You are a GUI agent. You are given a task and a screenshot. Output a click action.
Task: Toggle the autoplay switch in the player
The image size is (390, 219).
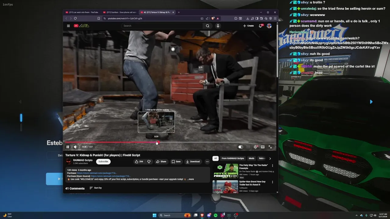[x=241, y=147]
